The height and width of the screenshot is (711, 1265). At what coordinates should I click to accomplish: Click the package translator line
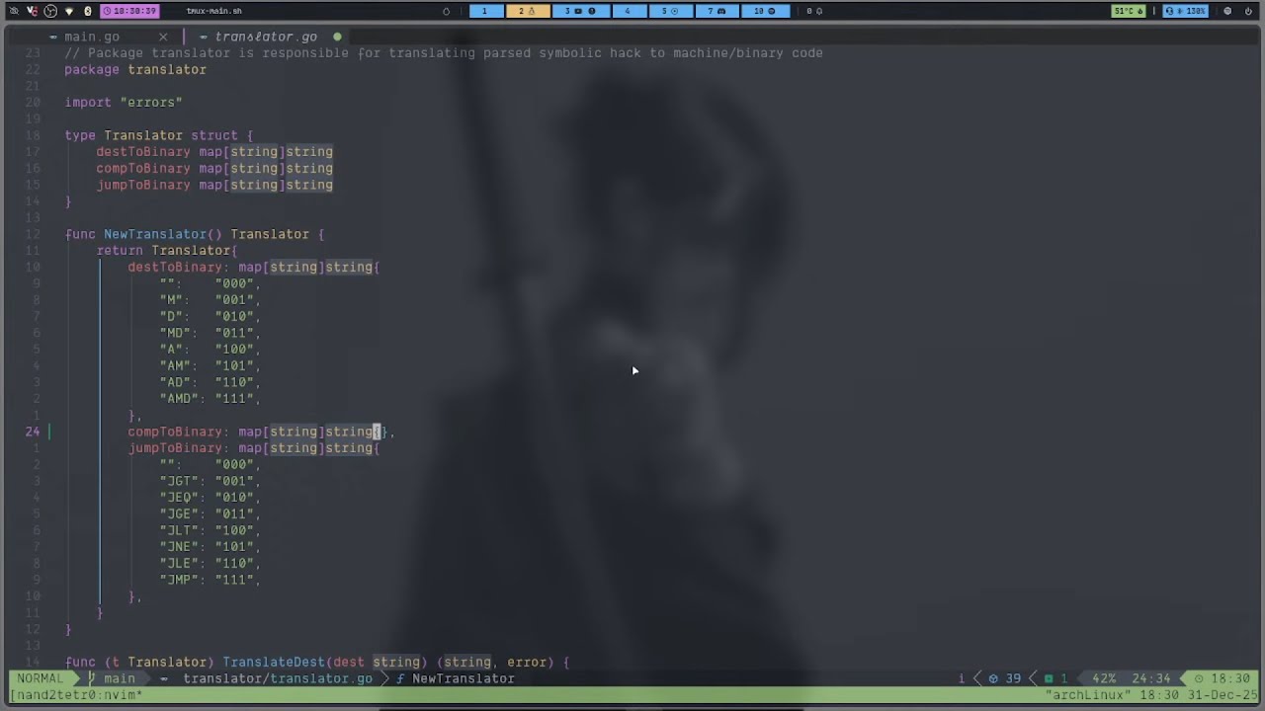135,69
